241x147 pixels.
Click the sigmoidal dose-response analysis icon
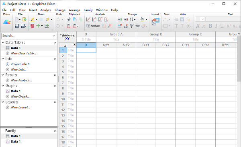tap(100, 19)
